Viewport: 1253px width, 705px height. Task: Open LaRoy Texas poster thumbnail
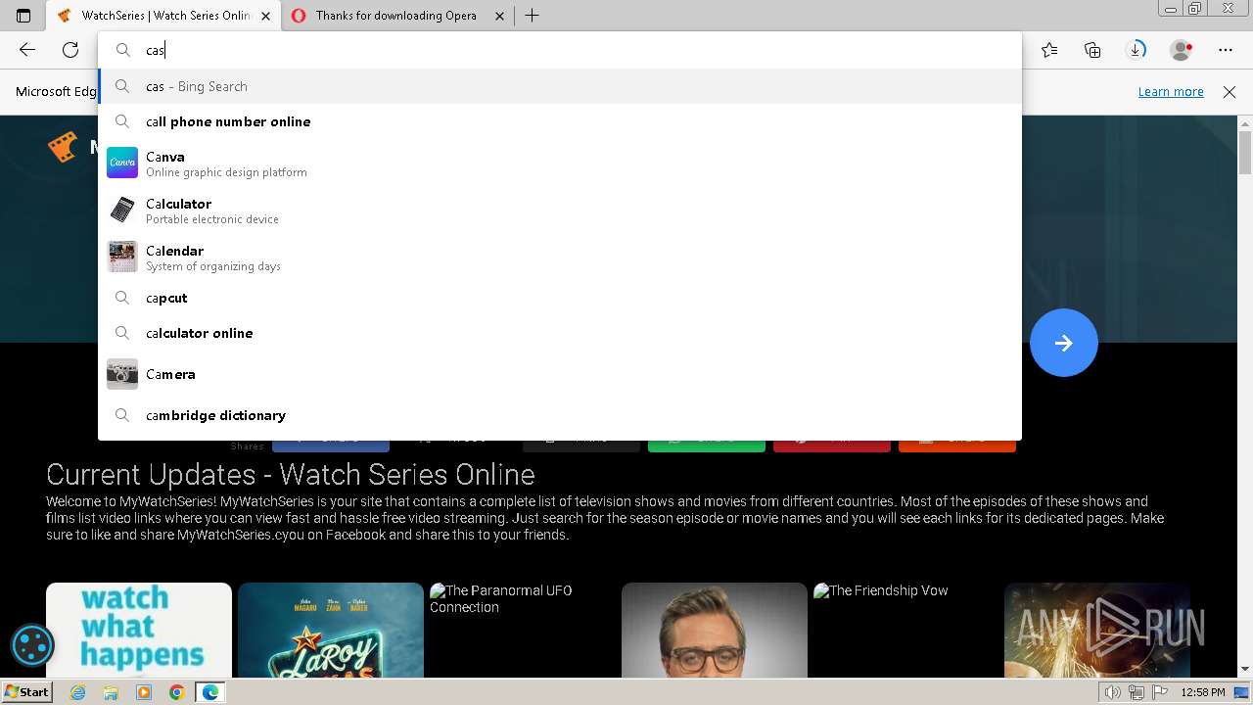pyautogui.click(x=331, y=630)
